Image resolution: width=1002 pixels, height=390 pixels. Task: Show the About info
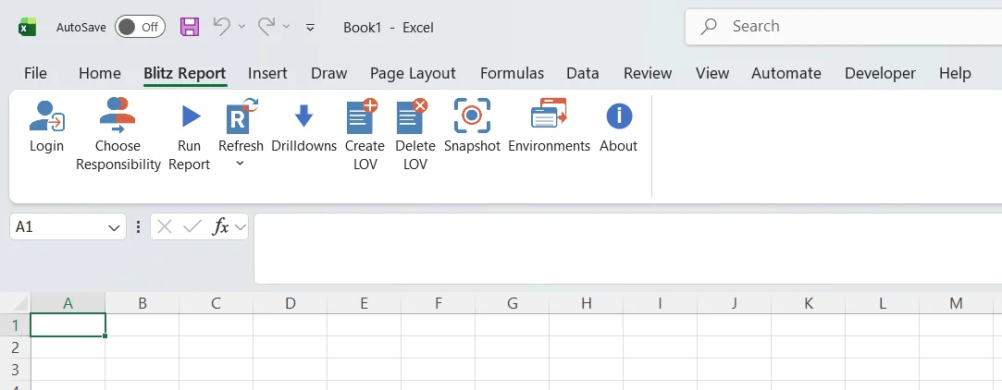619,116
